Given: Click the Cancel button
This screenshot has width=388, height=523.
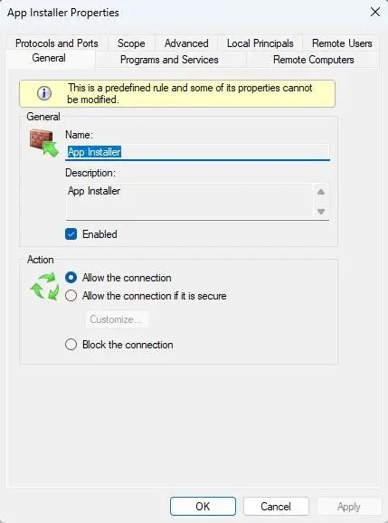Looking at the screenshot, I should pyautogui.click(x=276, y=506).
